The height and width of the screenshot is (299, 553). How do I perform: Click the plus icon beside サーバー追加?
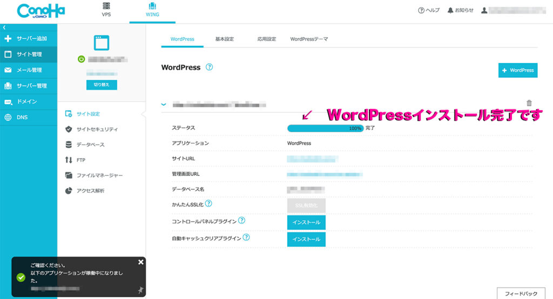[x=8, y=38]
